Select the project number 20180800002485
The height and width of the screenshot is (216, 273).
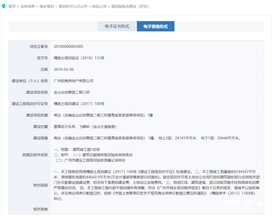69,47
